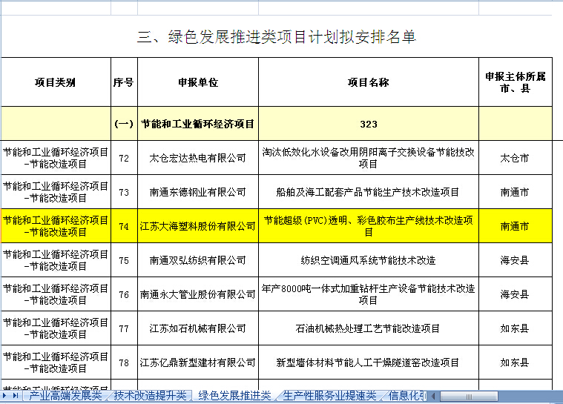Select the 项目类别 column header cell
Screen dimensions: 563x404
(55, 82)
